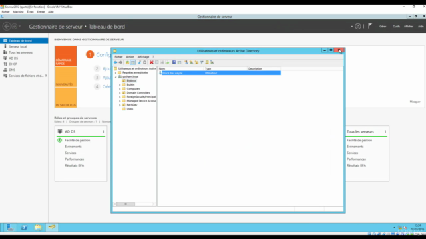The width and height of the screenshot is (426, 239).
Task: Select Tous les serveurs in sidebar
Action: (x=21, y=52)
